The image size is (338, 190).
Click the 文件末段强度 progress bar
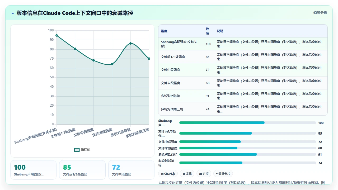(x=248, y=148)
